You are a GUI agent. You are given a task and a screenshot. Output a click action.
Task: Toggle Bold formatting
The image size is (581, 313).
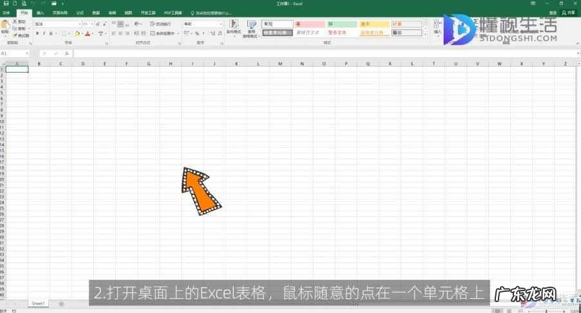pos(37,33)
